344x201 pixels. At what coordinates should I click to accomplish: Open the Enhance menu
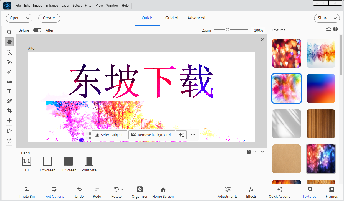52,5
